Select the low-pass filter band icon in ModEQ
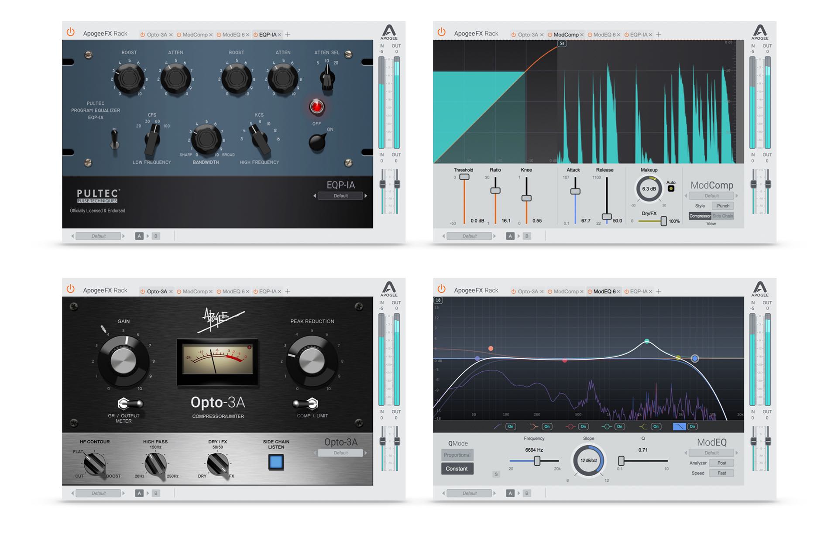 tap(680, 426)
